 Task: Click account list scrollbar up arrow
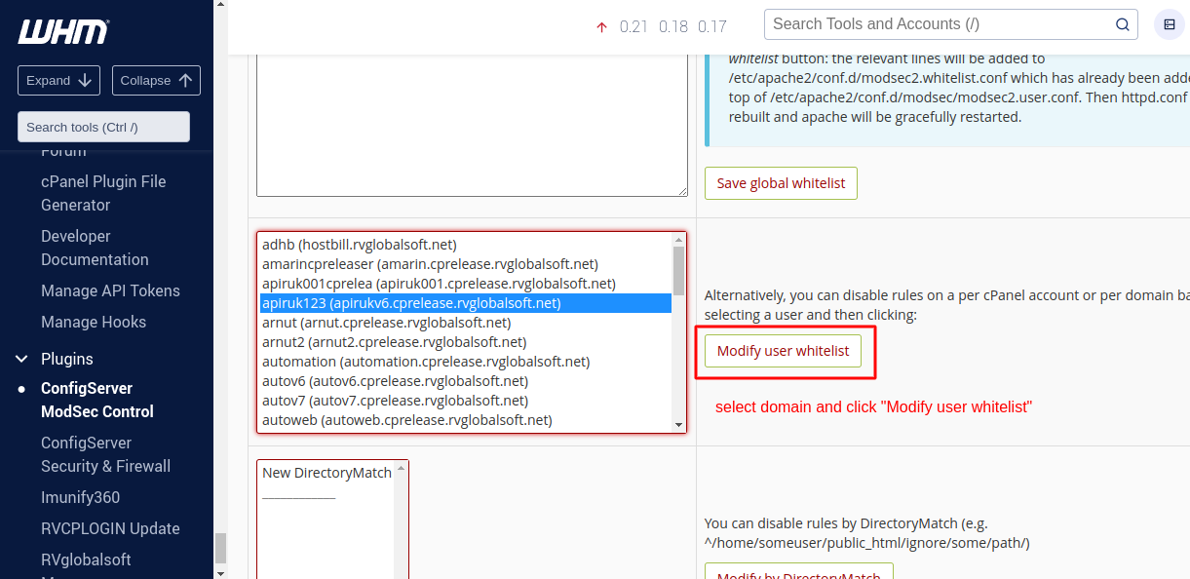pos(678,240)
